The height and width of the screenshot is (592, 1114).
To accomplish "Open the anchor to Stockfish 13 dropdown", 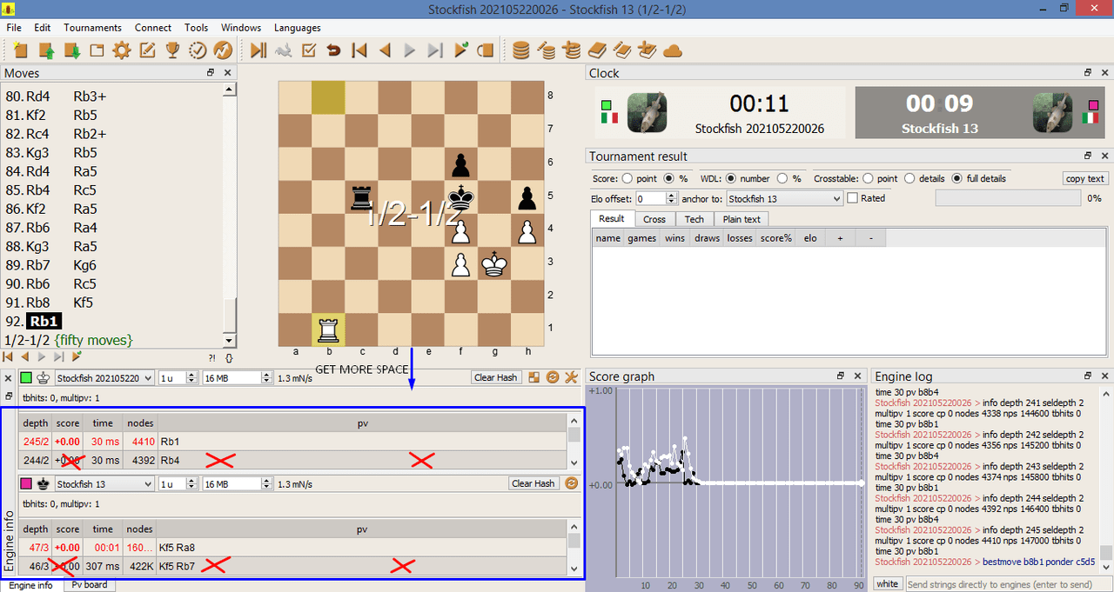I will pyautogui.click(x=784, y=198).
